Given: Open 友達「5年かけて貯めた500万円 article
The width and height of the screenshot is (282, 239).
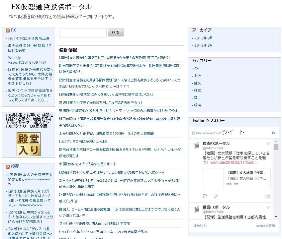Looking at the screenshot, I should pyautogui.click(x=100, y=103).
